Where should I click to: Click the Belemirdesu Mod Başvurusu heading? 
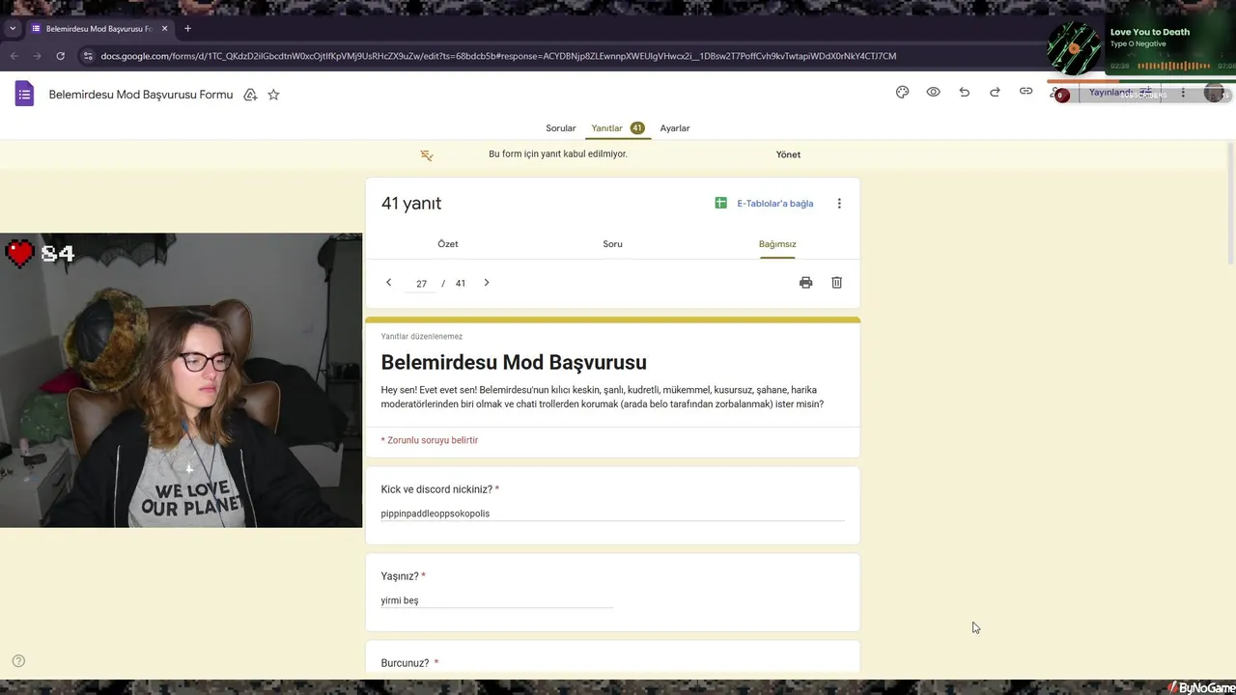(x=514, y=363)
